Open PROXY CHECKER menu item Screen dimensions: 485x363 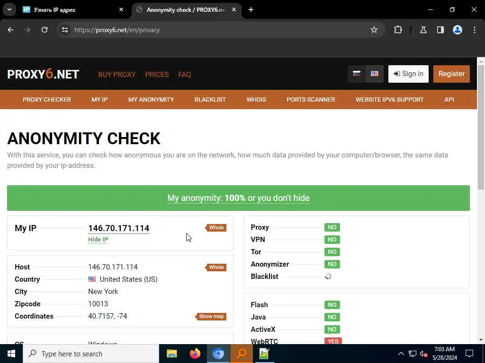click(x=47, y=99)
